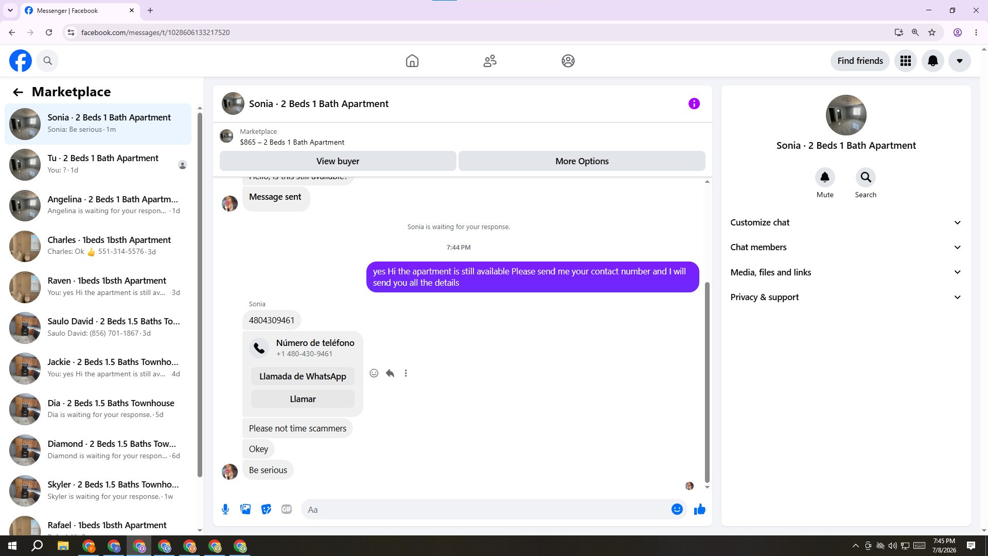988x556 pixels.
Task: Open Charles 1beds 1bsth Apartment conversation
Action: (x=98, y=246)
